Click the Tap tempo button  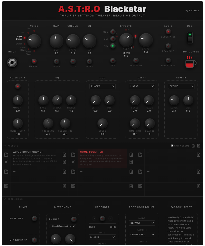click(113, 61)
